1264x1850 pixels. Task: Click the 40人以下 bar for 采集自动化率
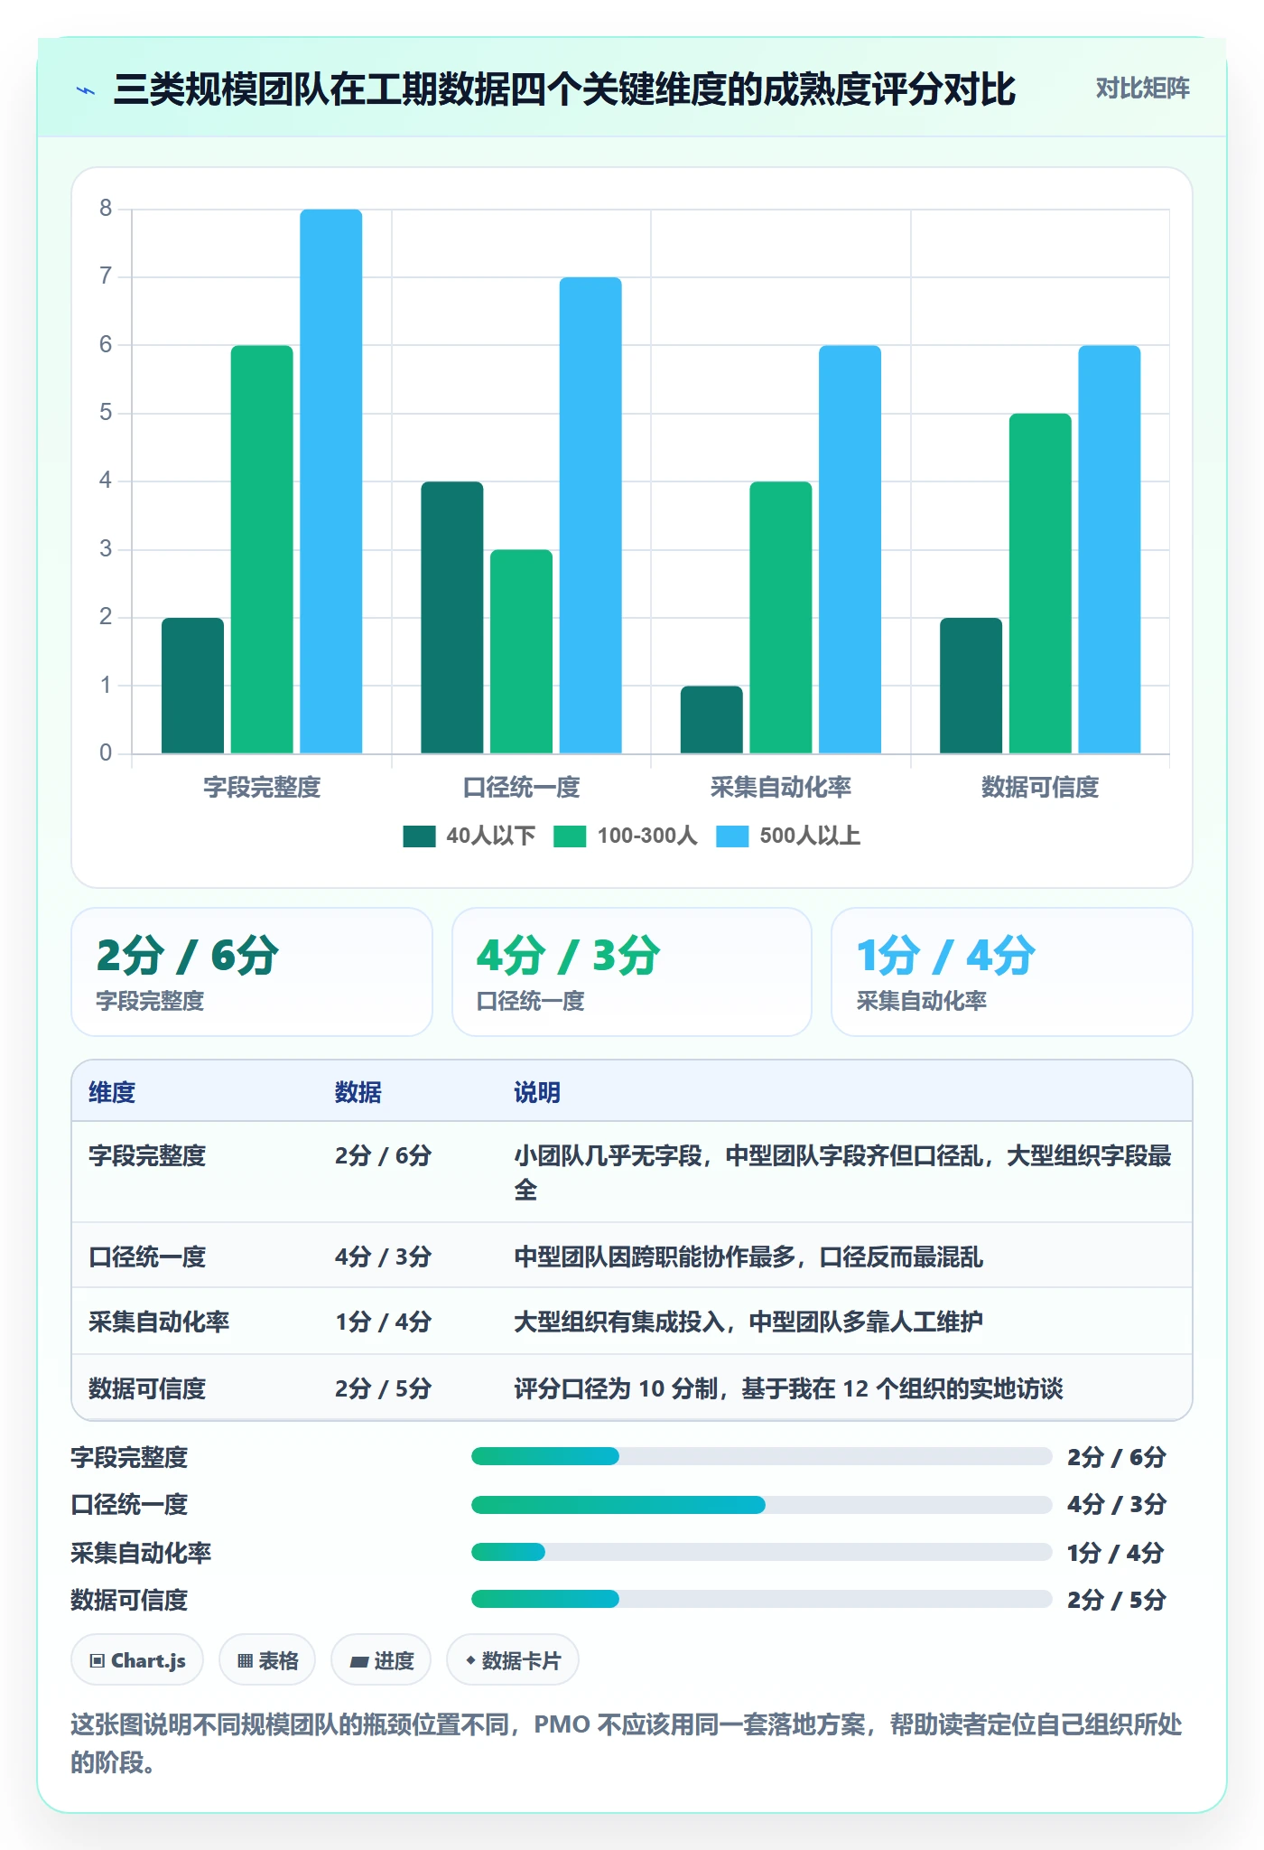click(x=711, y=720)
